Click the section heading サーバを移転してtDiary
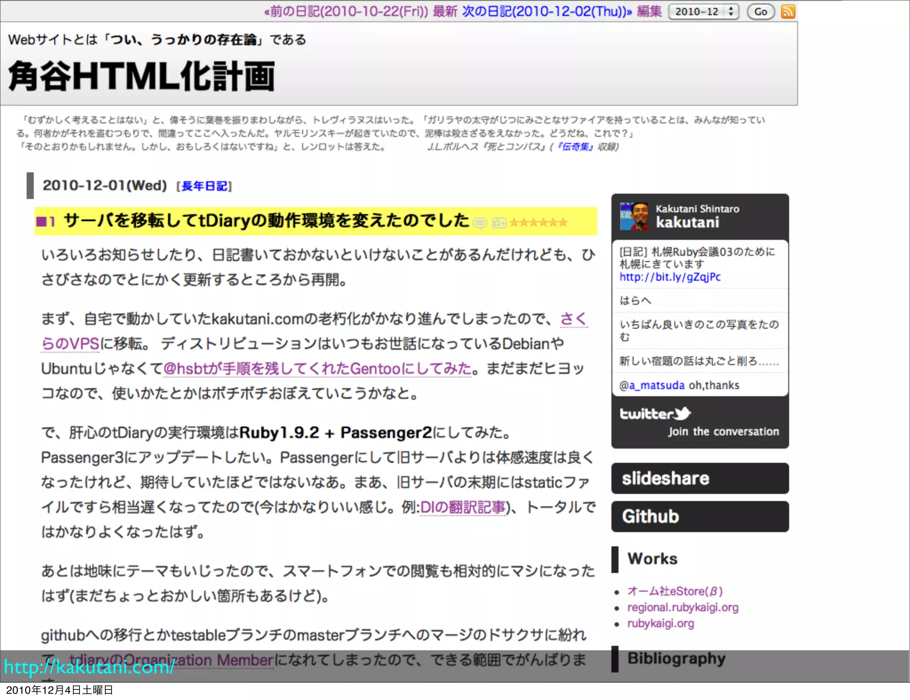The image size is (910, 700). [266, 221]
